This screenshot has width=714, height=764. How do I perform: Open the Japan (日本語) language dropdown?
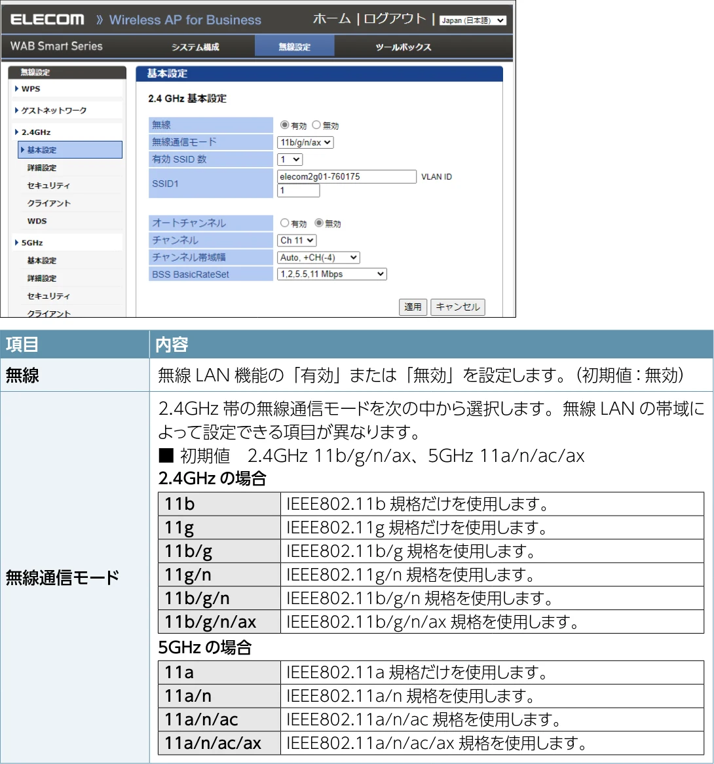[x=473, y=20]
